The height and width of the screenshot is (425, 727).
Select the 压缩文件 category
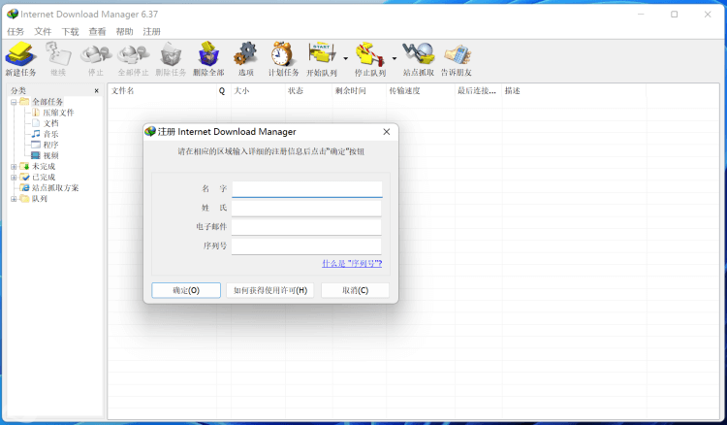pyautogui.click(x=58, y=113)
